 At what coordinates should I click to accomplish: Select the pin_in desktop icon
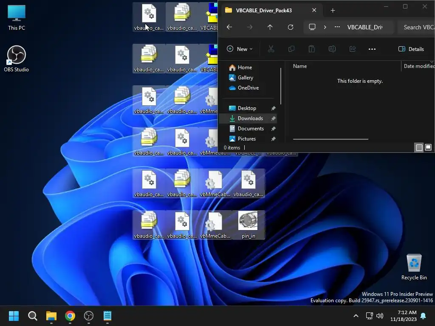[248, 225]
